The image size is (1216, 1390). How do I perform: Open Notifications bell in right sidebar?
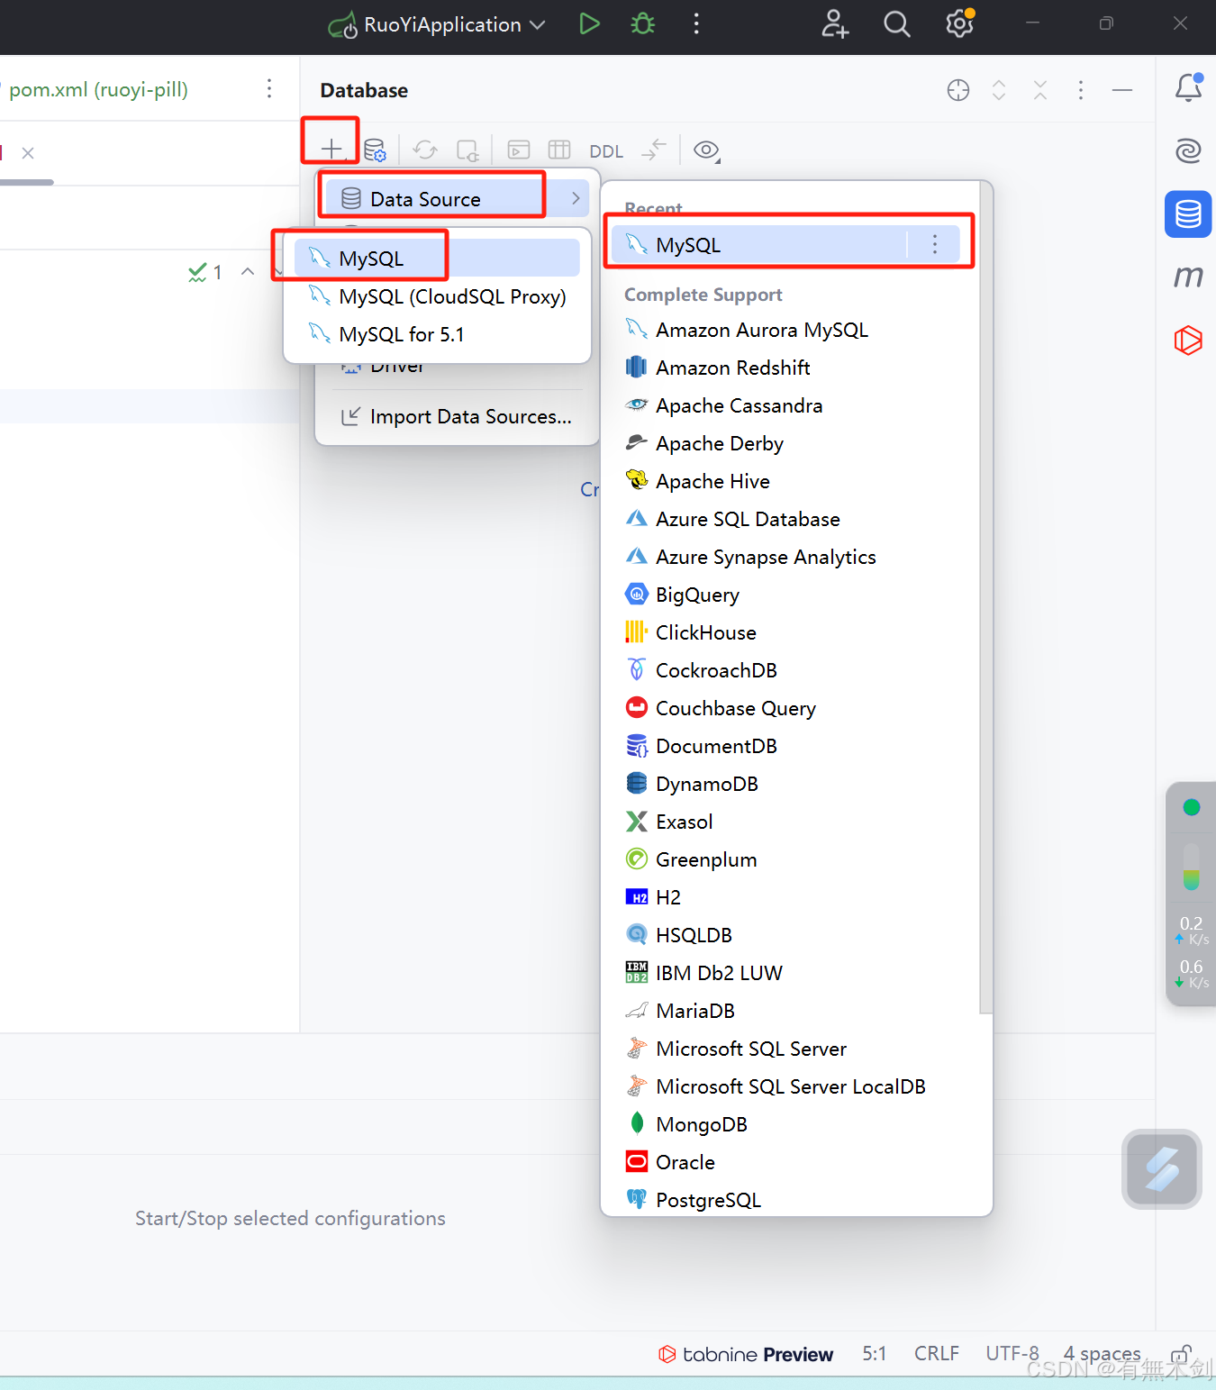point(1189,87)
